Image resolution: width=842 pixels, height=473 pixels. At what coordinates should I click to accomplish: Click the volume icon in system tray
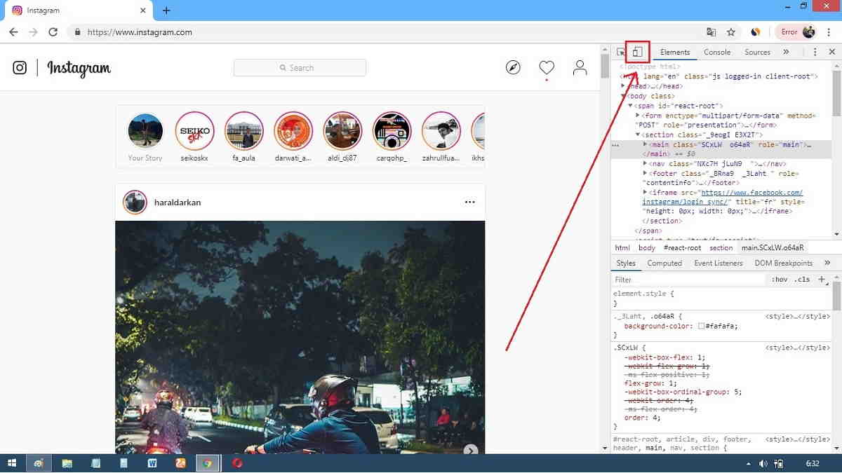click(764, 463)
